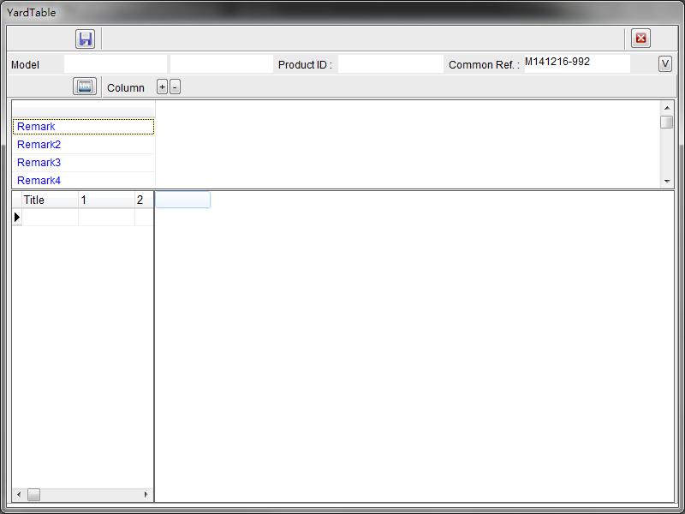The width and height of the screenshot is (685, 514).
Task: Focus the first Model input field
Action: point(116,64)
